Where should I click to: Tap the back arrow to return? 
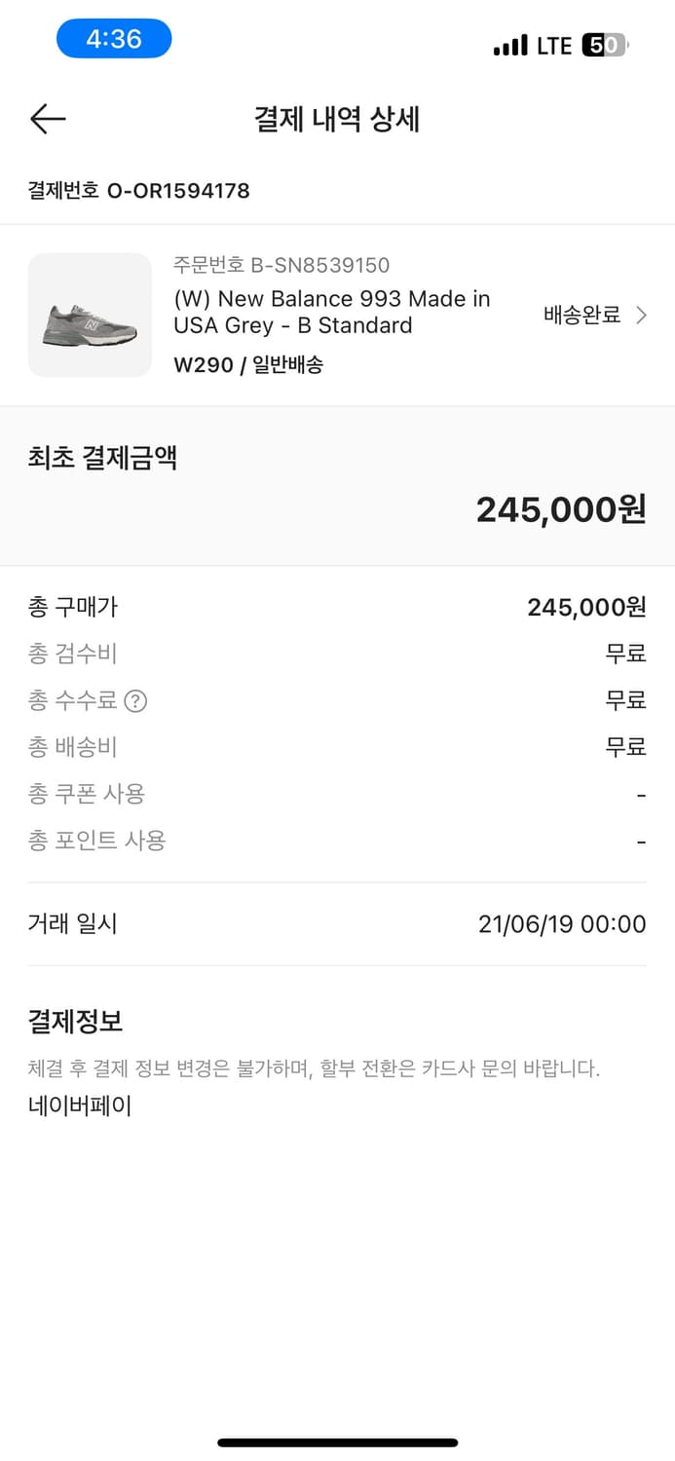pyautogui.click(x=46, y=119)
